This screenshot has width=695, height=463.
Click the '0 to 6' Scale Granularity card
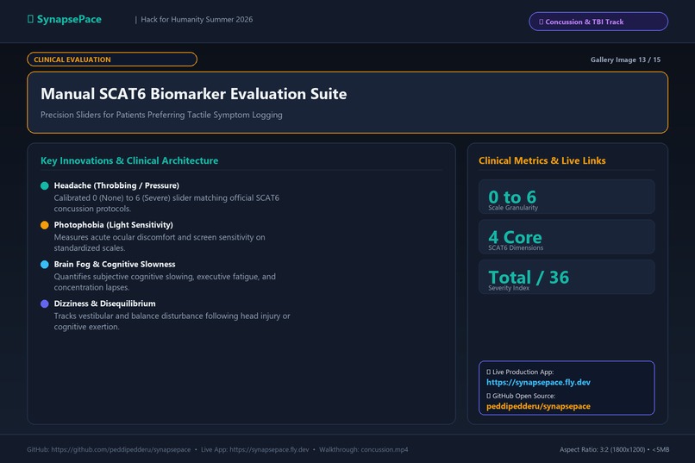point(567,197)
